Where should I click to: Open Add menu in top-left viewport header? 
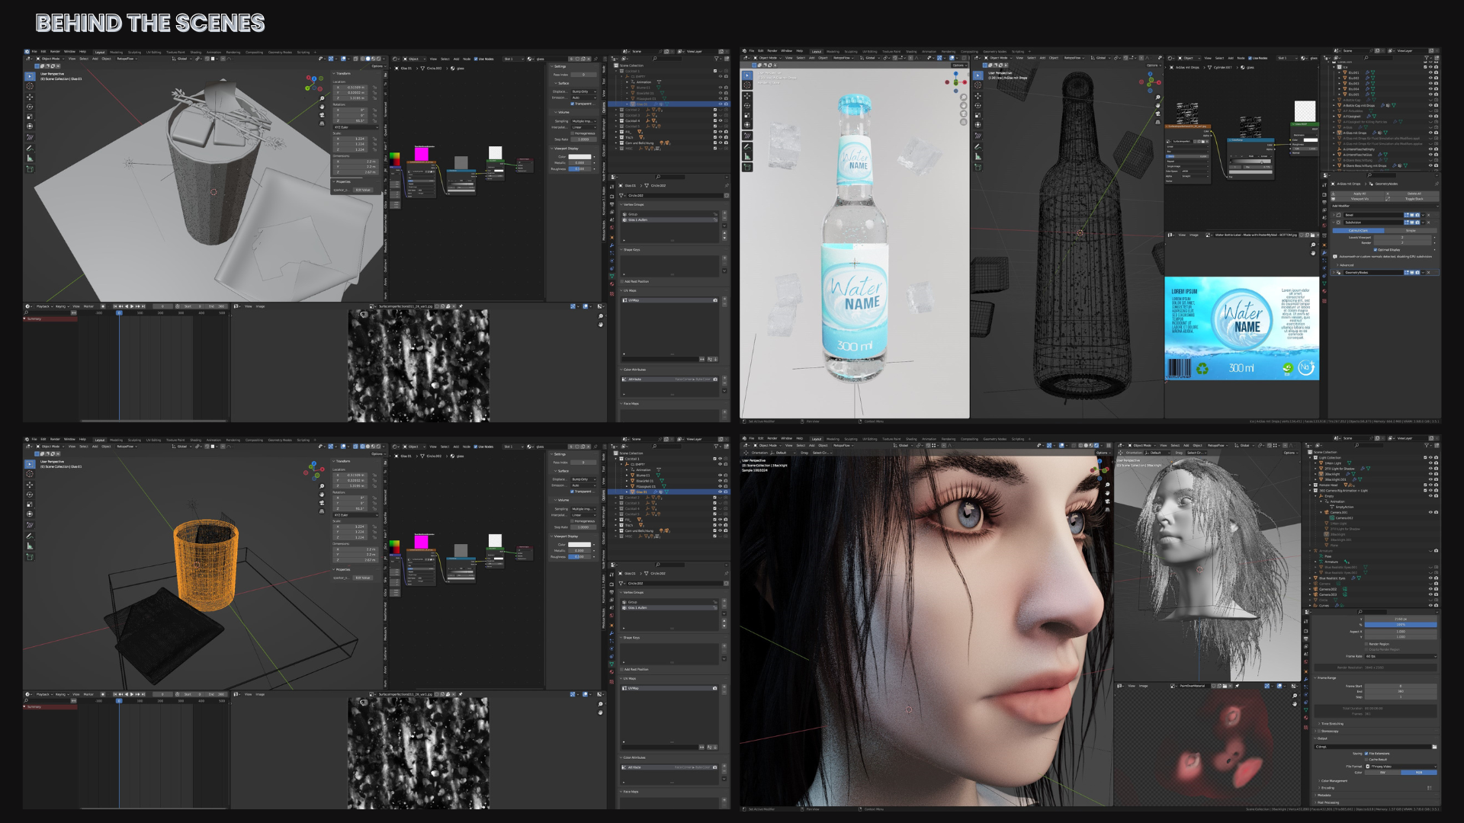point(95,59)
